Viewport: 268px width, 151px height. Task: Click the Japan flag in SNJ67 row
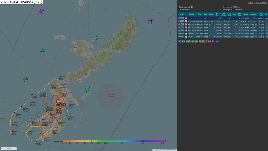coord(186,37)
